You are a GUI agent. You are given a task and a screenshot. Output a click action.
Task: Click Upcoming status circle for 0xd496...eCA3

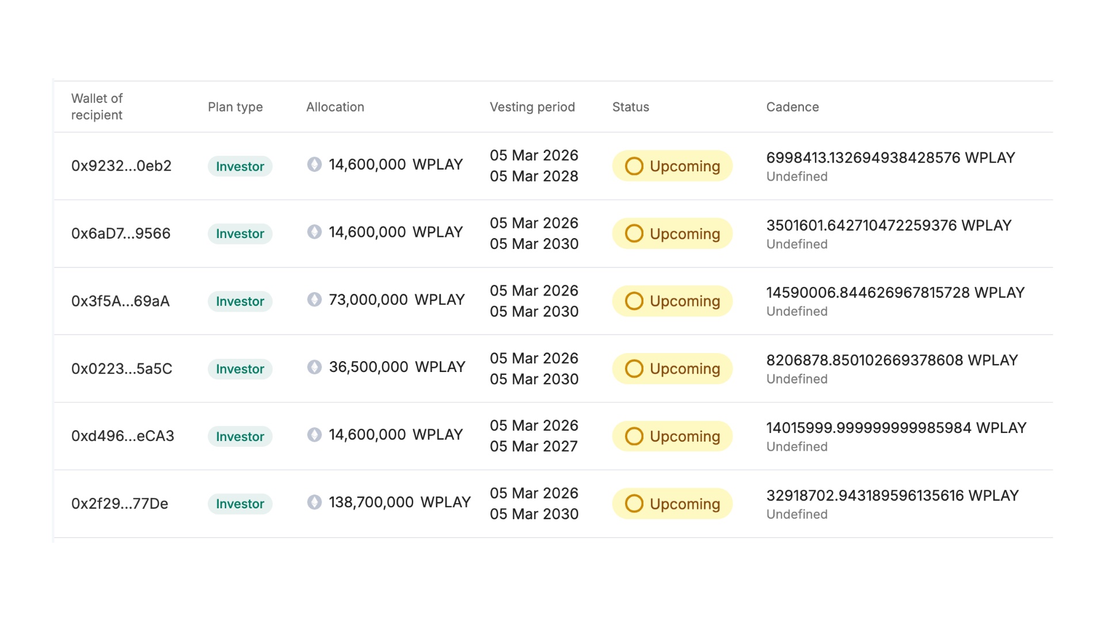point(634,436)
